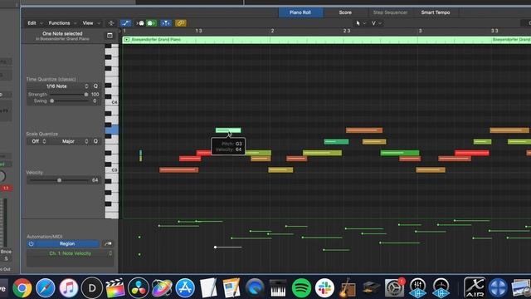Open Spotify from the Dock
The height and width of the screenshot is (299, 531).
tap(301, 288)
